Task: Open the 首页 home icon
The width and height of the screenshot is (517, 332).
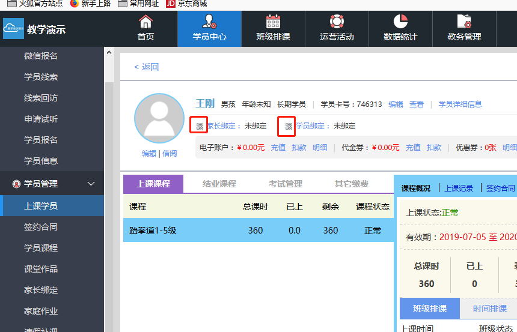Action: click(145, 22)
